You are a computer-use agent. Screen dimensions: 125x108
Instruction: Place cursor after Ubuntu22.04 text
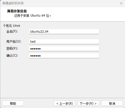48,32
